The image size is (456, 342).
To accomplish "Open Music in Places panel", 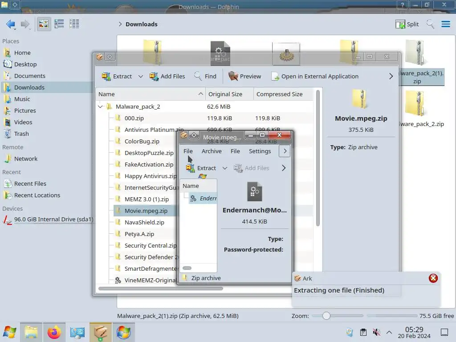I will pos(22,99).
